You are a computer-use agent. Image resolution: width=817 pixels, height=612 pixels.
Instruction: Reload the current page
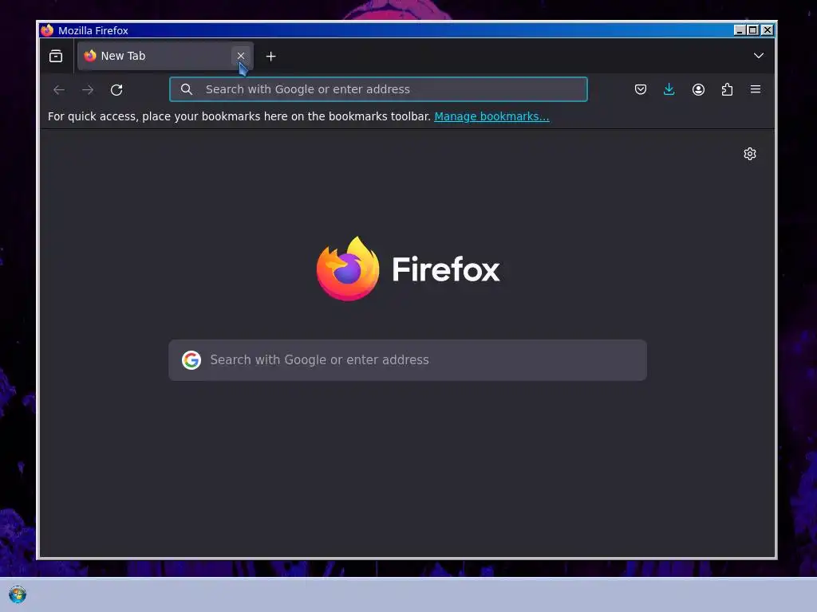coord(116,89)
